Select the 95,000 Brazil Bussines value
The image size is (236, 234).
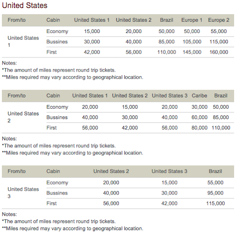(x=215, y=193)
